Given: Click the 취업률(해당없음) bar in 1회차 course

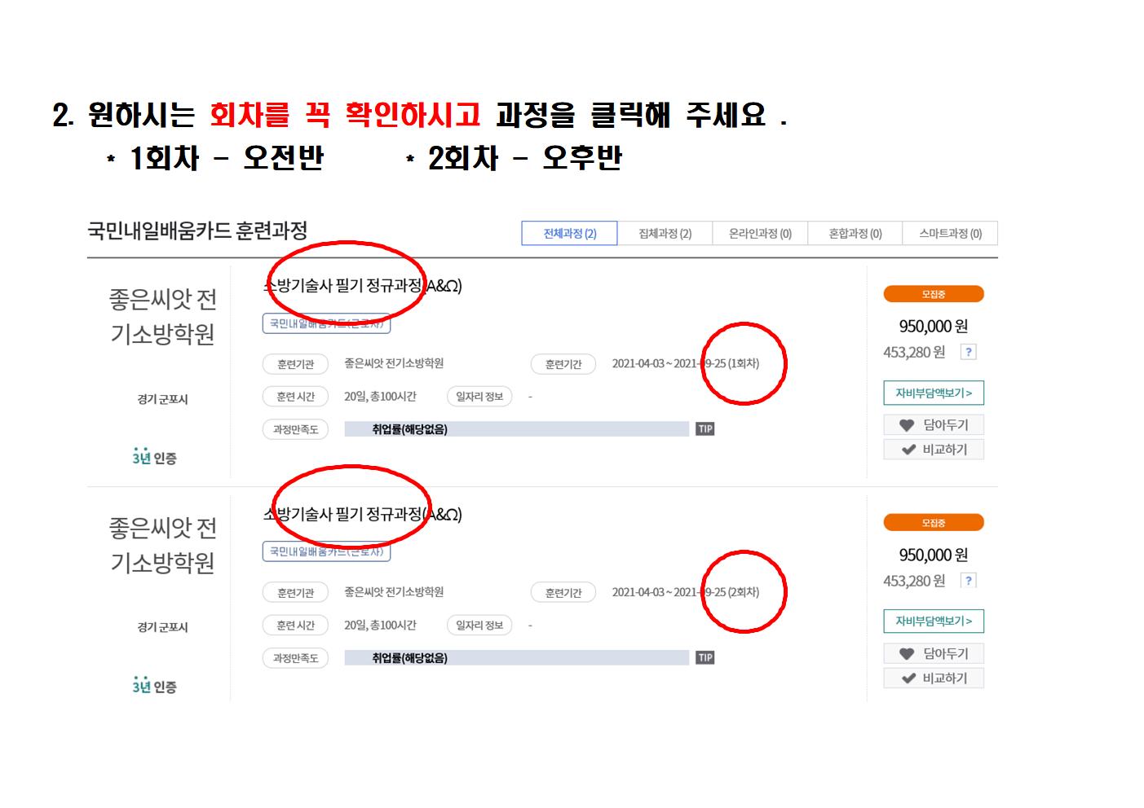Looking at the screenshot, I should click(x=517, y=429).
